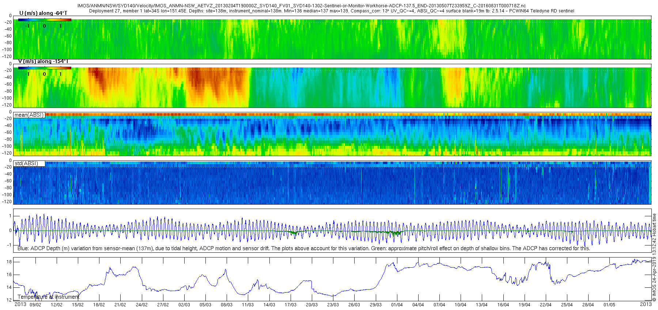The image size is (658, 310).
Task: Click the 22/04 date tick label
Action: coord(545,305)
